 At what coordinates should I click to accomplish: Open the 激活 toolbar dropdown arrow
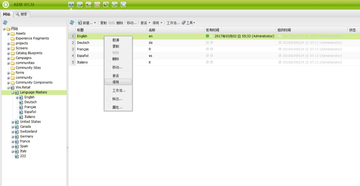[x=149, y=23]
